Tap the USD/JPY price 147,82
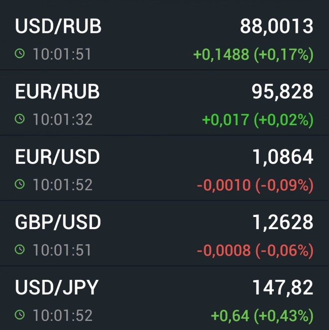 [x=283, y=287]
